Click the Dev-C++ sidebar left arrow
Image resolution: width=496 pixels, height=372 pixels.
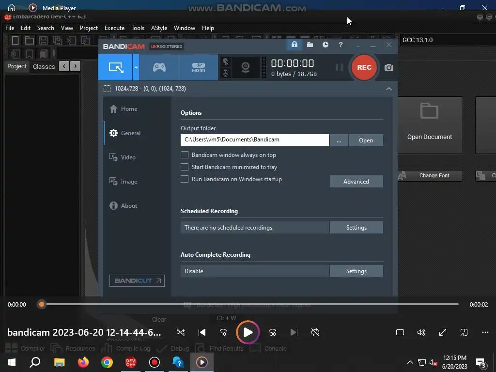coord(64,66)
